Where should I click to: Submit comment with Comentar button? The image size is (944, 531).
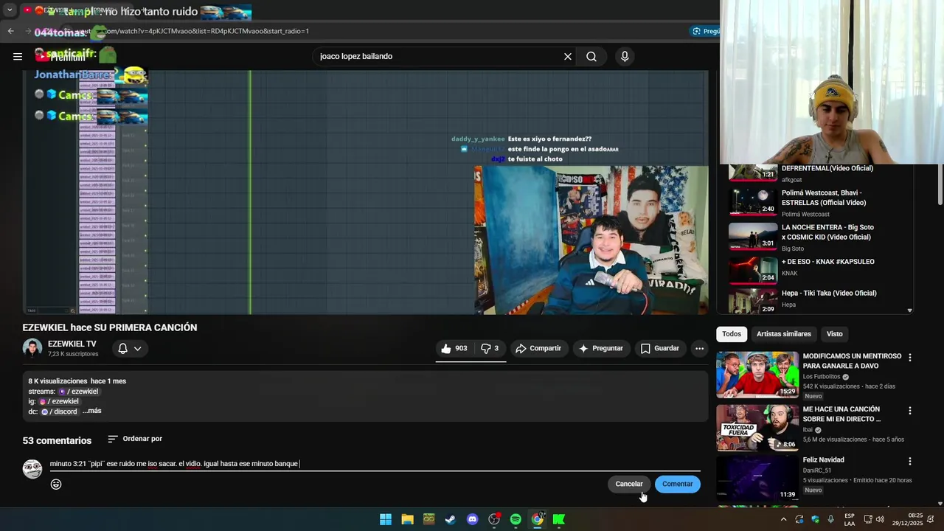[677, 484]
